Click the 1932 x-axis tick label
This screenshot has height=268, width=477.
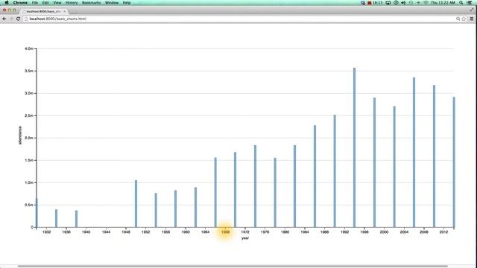click(x=46, y=232)
